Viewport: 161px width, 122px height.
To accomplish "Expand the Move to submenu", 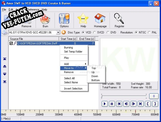I will pyautogui.click(x=74, y=68).
